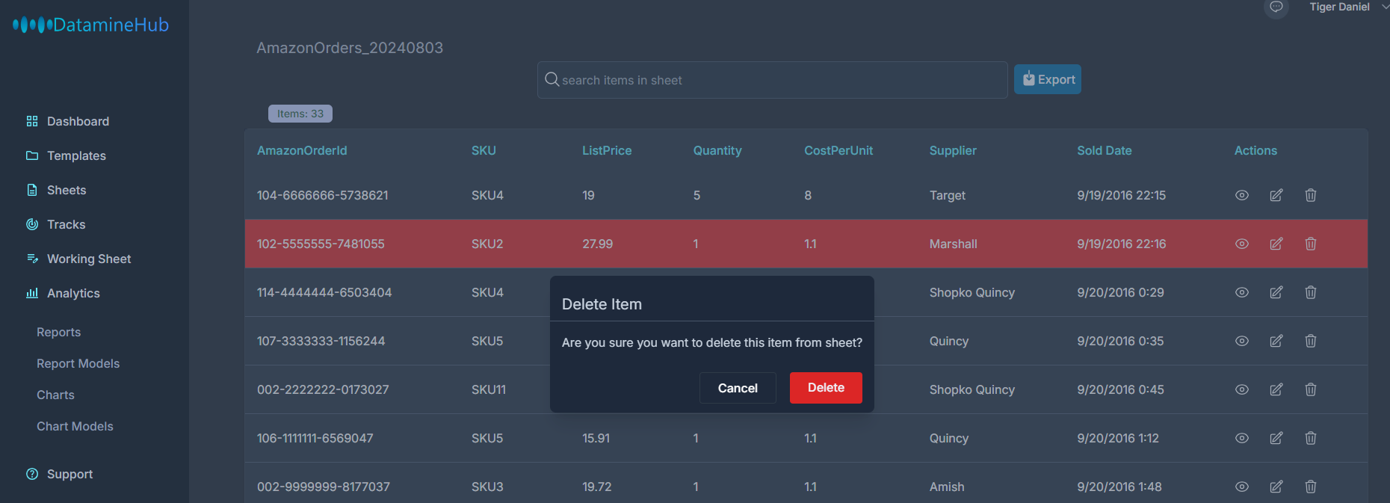Open the Sheets section
The width and height of the screenshot is (1390, 503).
click(57, 190)
